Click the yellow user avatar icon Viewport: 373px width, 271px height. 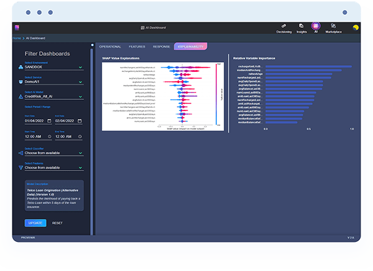pyautogui.click(x=356, y=28)
